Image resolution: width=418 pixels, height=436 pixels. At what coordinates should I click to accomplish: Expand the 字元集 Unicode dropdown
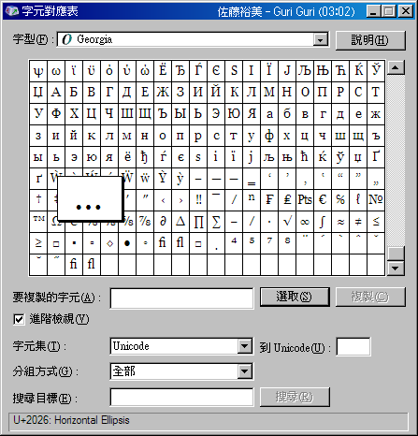click(244, 346)
